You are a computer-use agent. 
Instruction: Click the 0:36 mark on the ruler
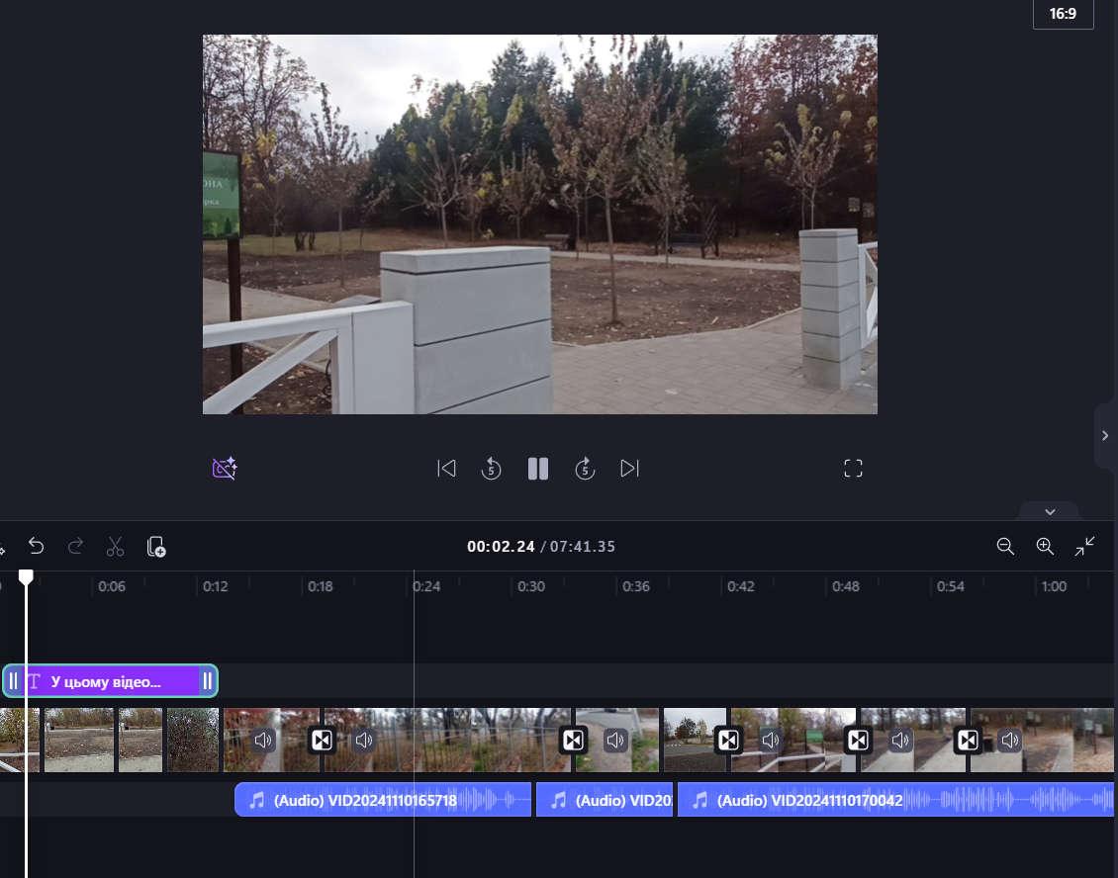636,586
